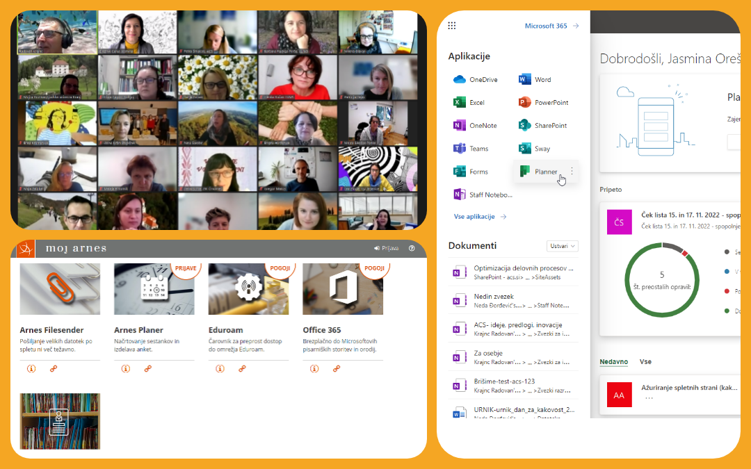Open the Microsoft 365 app launcher grid
751x469 pixels.
pyautogui.click(x=452, y=26)
